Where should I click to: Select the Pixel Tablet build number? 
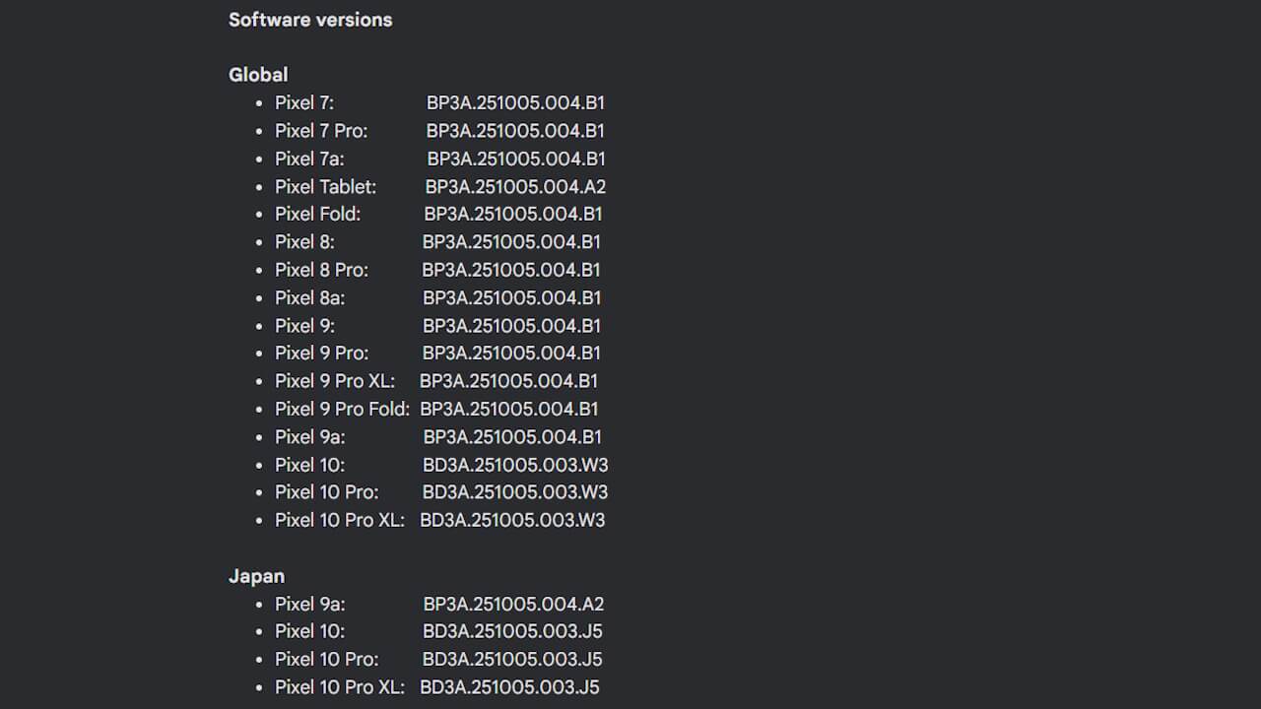coord(515,186)
